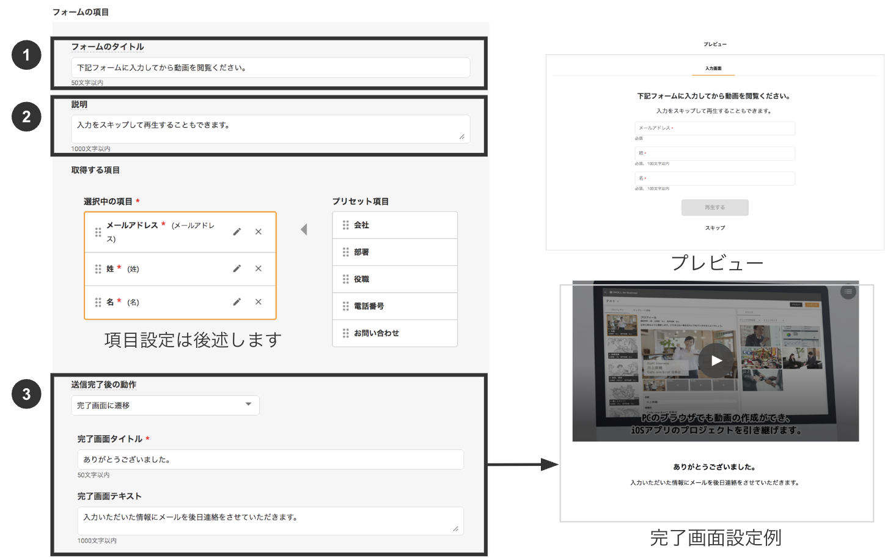Select the 入力画面 tab in the preview

(x=714, y=68)
